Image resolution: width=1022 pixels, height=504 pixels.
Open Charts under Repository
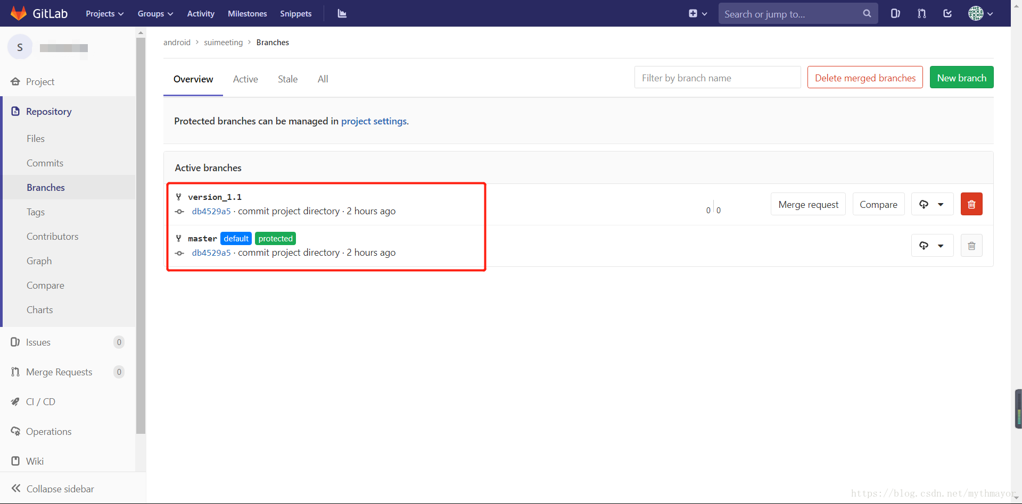tap(40, 310)
